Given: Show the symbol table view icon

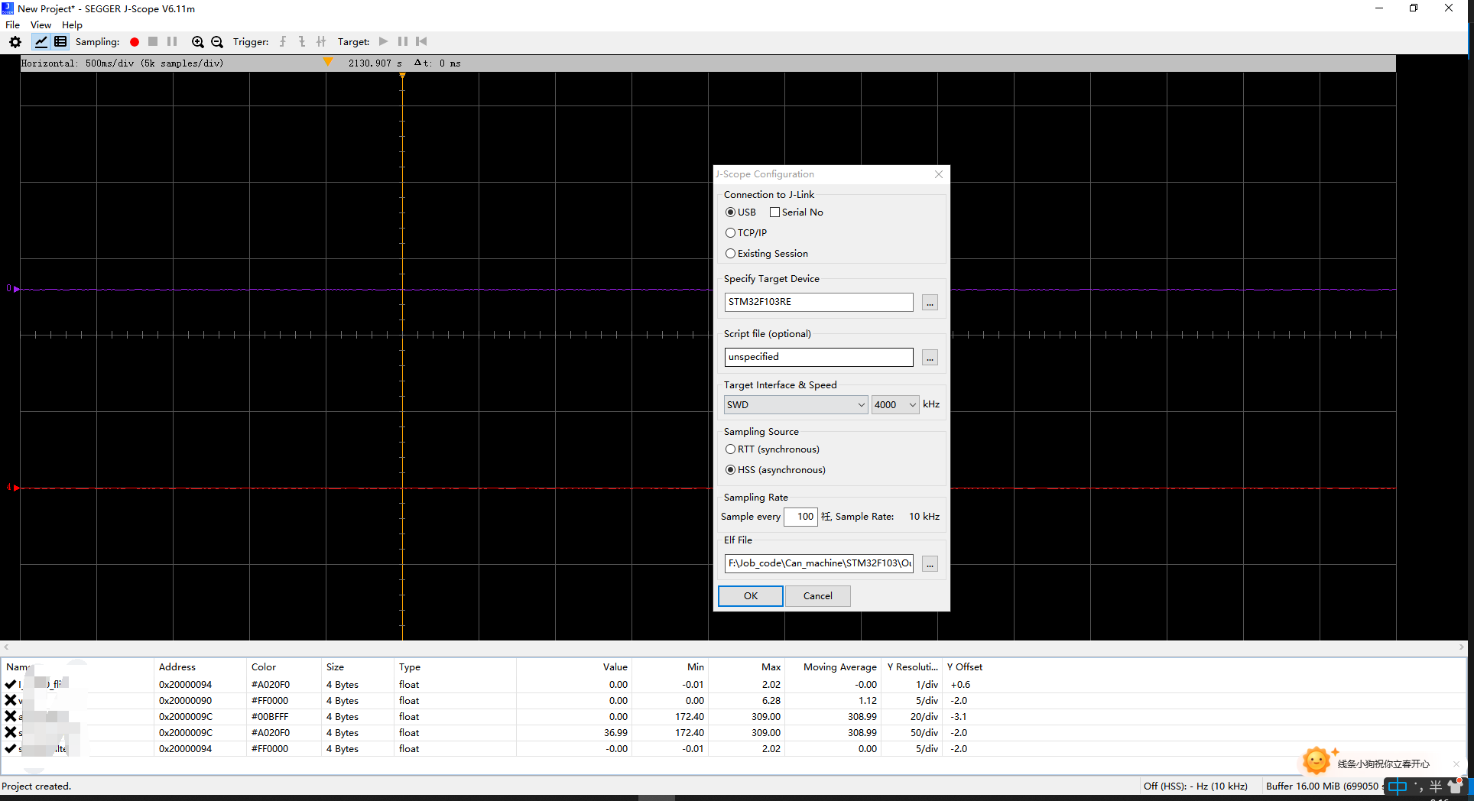Looking at the screenshot, I should (x=60, y=42).
